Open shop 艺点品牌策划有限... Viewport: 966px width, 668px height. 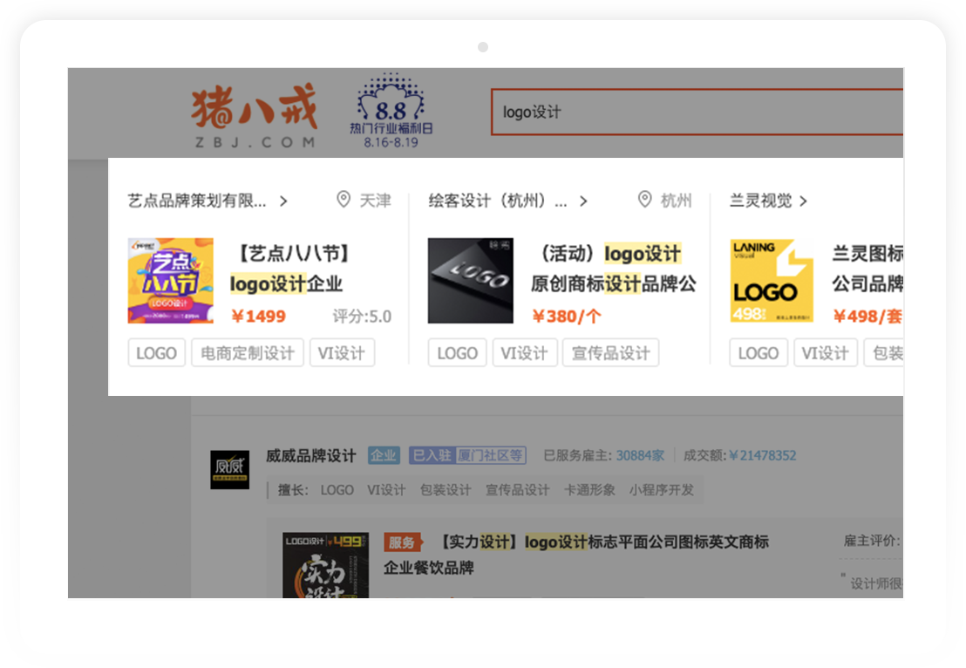click(197, 201)
